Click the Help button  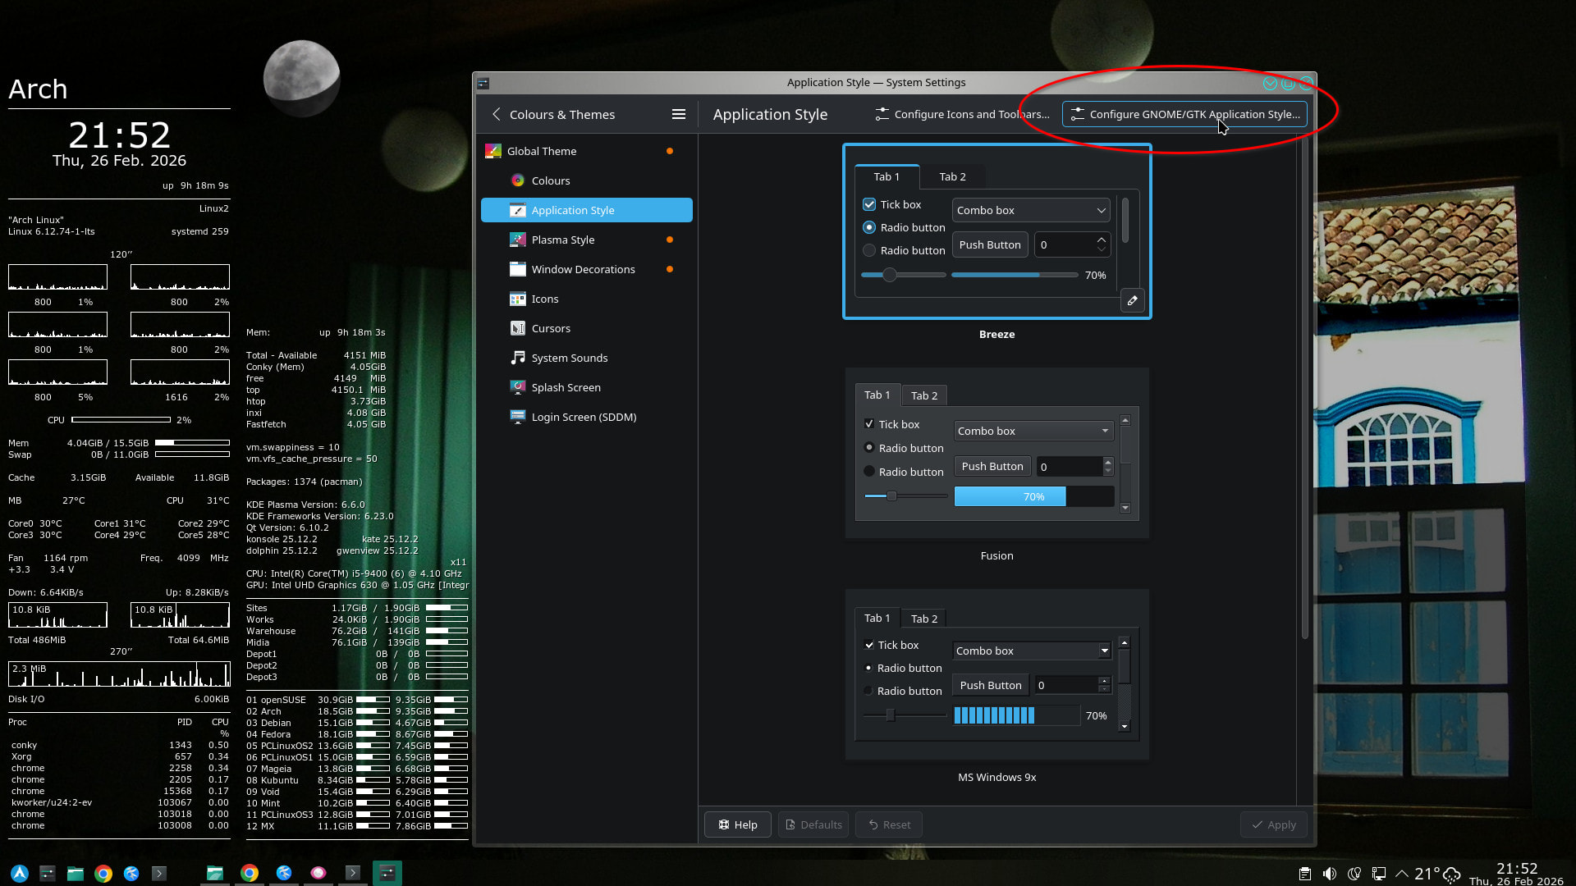(737, 824)
